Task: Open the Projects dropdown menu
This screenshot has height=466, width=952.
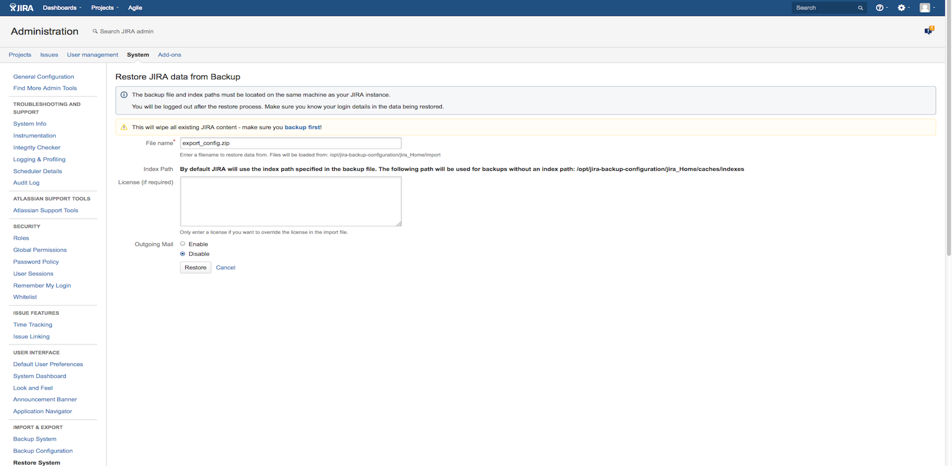Action: pyautogui.click(x=105, y=8)
